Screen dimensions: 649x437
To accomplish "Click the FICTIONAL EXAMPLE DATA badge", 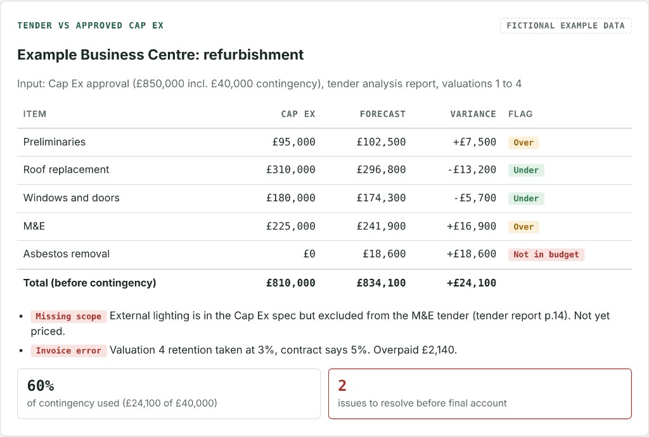I will click(x=565, y=25).
